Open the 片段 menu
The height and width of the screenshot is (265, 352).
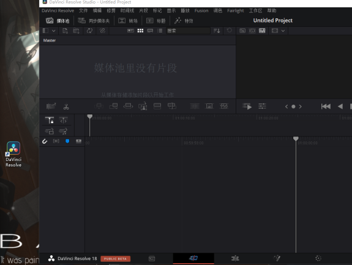coord(143,10)
